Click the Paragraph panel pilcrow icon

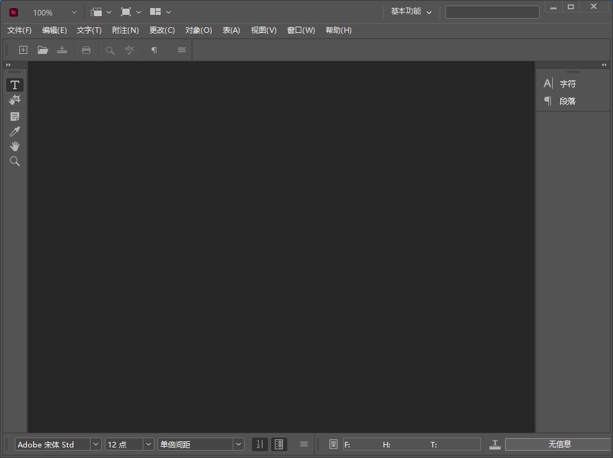tap(548, 101)
